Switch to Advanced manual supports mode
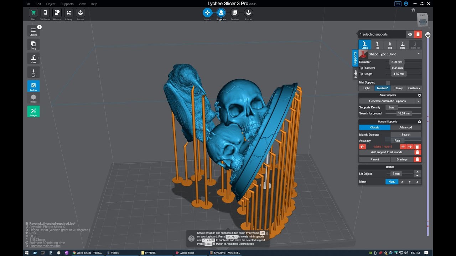The width and height of the screenshot is (456, 256). (405, 128)
